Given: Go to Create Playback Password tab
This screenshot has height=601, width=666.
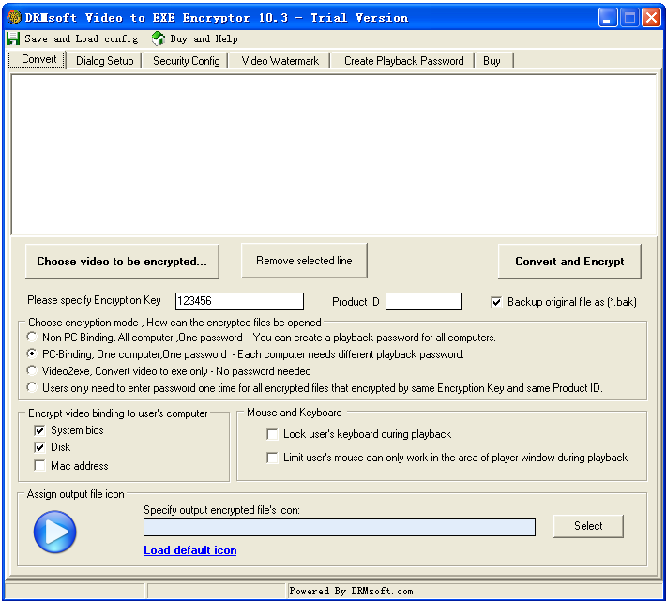Looking at the screenshot, I should click(403, 61).
